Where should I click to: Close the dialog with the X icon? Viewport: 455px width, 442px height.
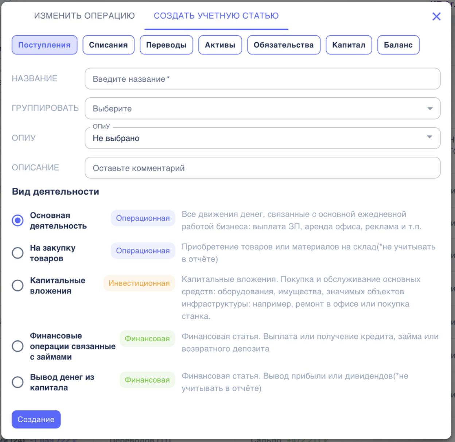click(x=436, y=16)
